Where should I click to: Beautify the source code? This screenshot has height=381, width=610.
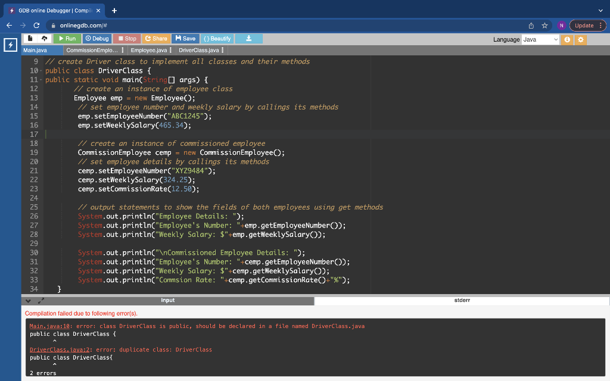pos(217,39)
